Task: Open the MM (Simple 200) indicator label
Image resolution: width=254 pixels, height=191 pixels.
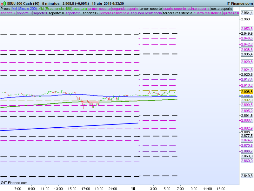Action: tap(24, 9)
